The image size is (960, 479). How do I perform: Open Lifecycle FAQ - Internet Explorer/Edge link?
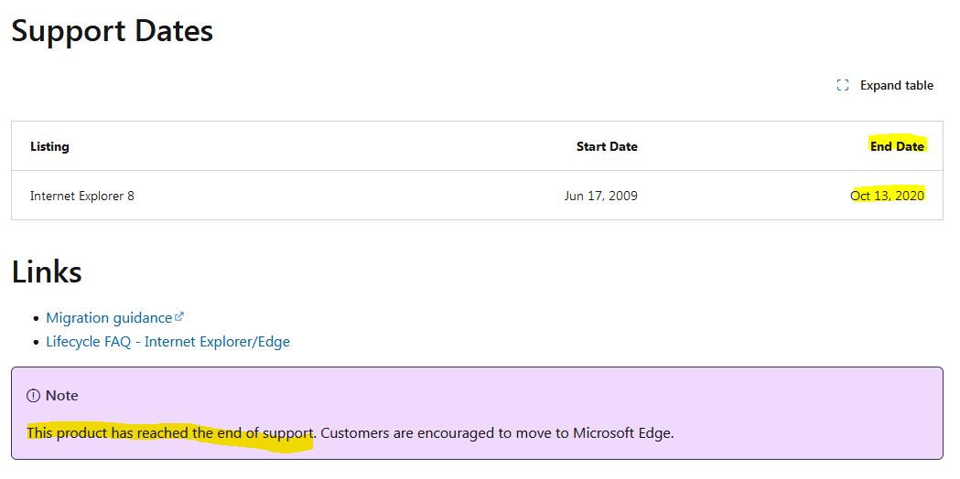coord(167,342)
